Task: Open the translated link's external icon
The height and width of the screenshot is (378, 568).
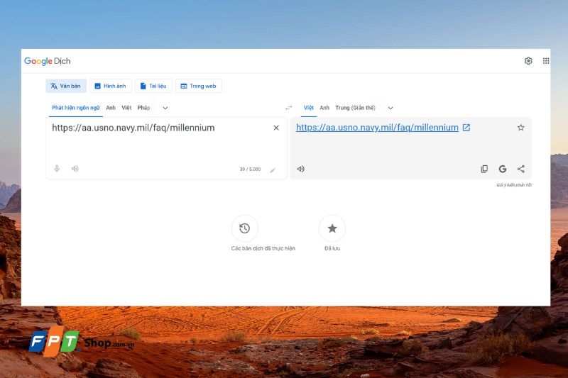Action: point(466,128)
